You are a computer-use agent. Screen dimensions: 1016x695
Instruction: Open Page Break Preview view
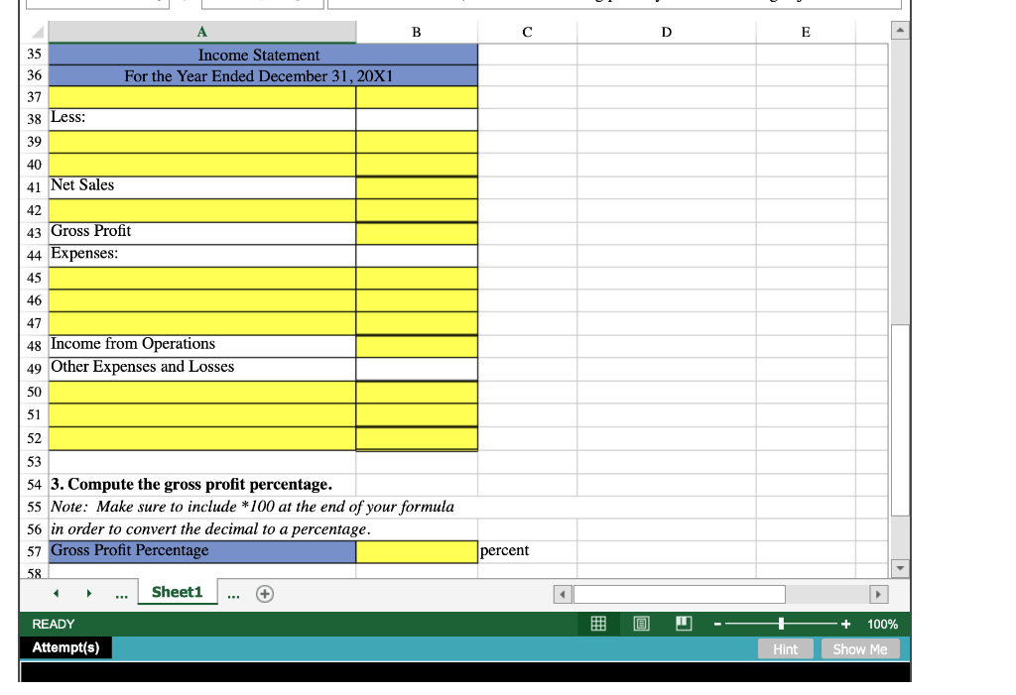(x=684, y=624)
